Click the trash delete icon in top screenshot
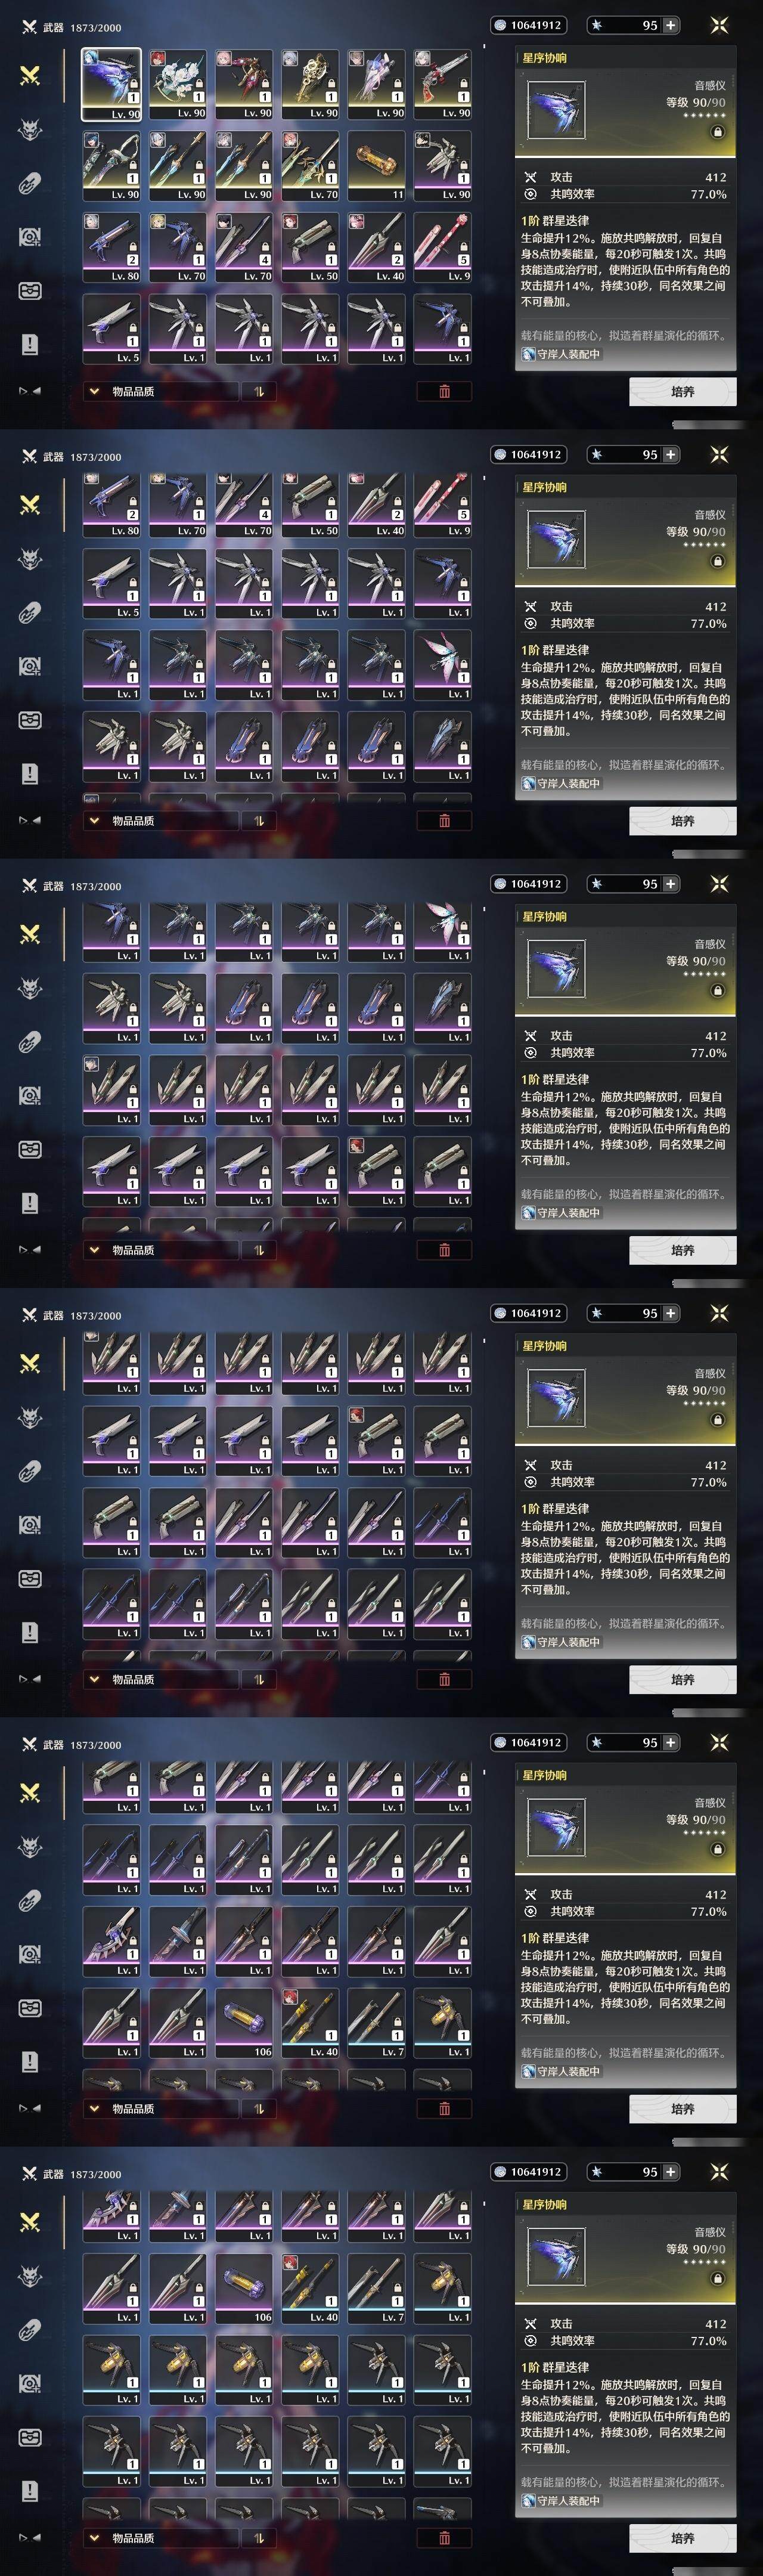 444,391
